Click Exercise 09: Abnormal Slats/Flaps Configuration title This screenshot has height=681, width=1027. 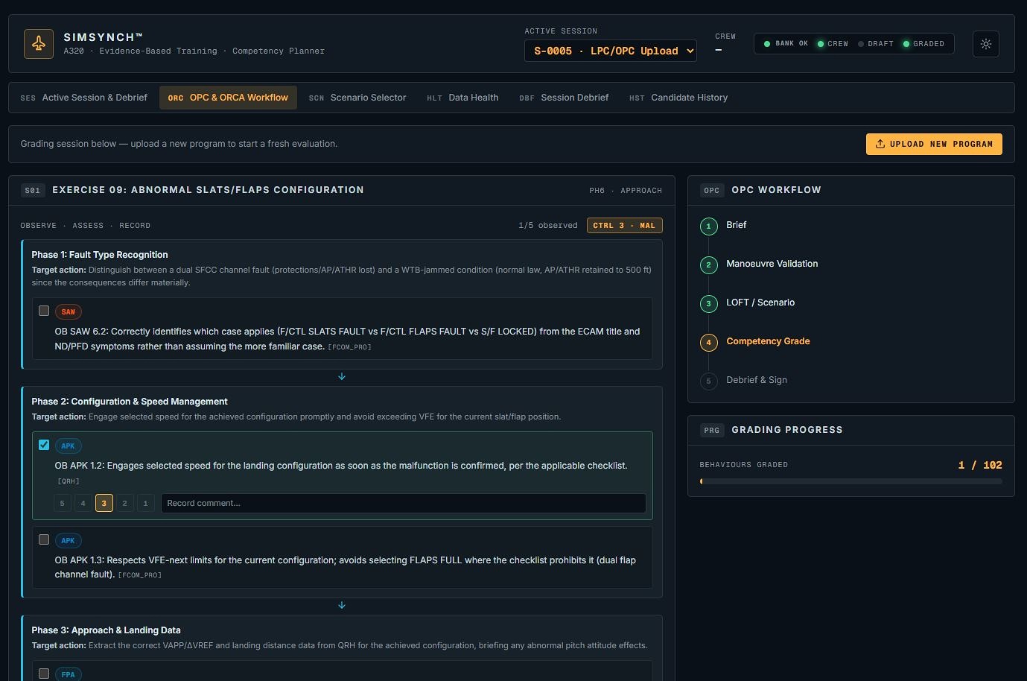(209, 190)
